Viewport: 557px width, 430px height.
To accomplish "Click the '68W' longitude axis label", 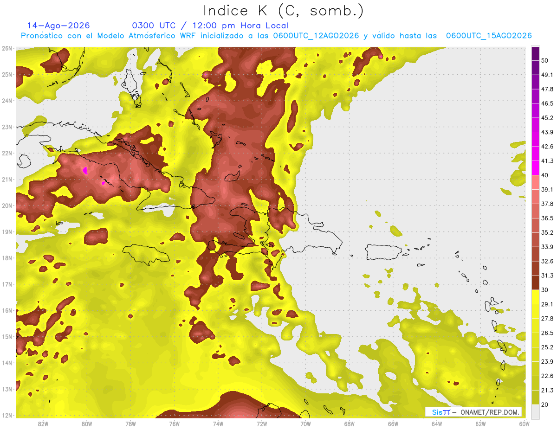I will (x=349, y=424).
